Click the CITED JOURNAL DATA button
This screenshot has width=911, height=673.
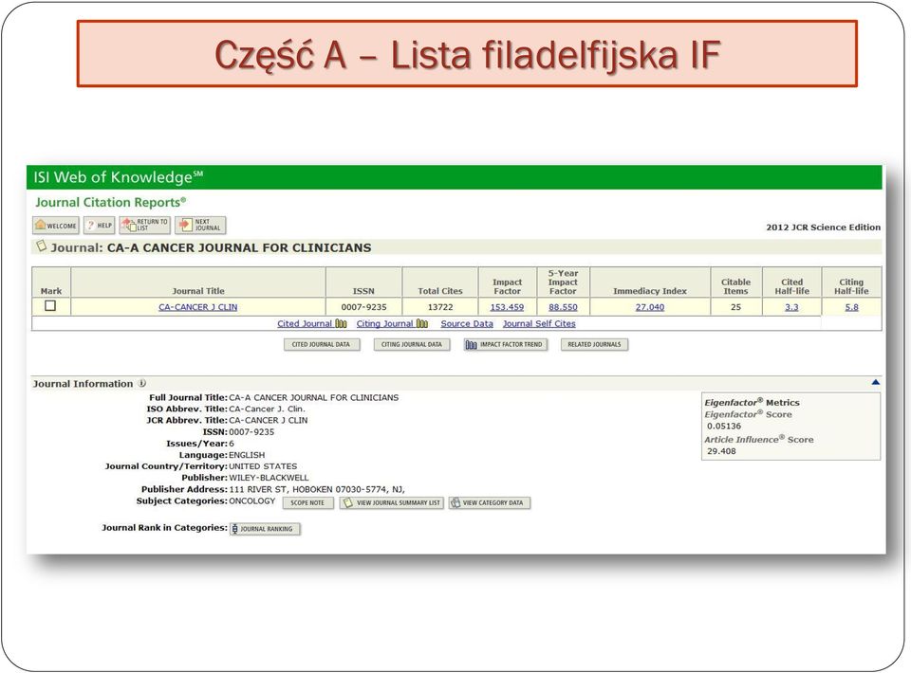tap(322, 345)
